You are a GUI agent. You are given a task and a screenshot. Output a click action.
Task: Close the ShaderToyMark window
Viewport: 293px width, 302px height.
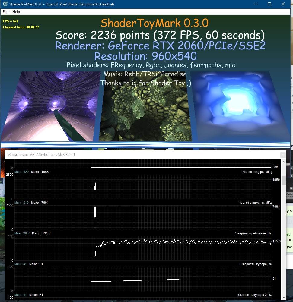coord(283,4)
